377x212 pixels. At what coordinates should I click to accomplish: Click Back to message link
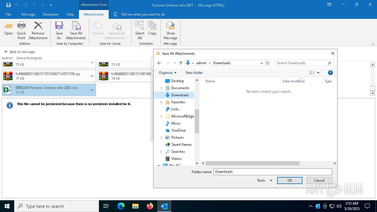pos(19,52)
